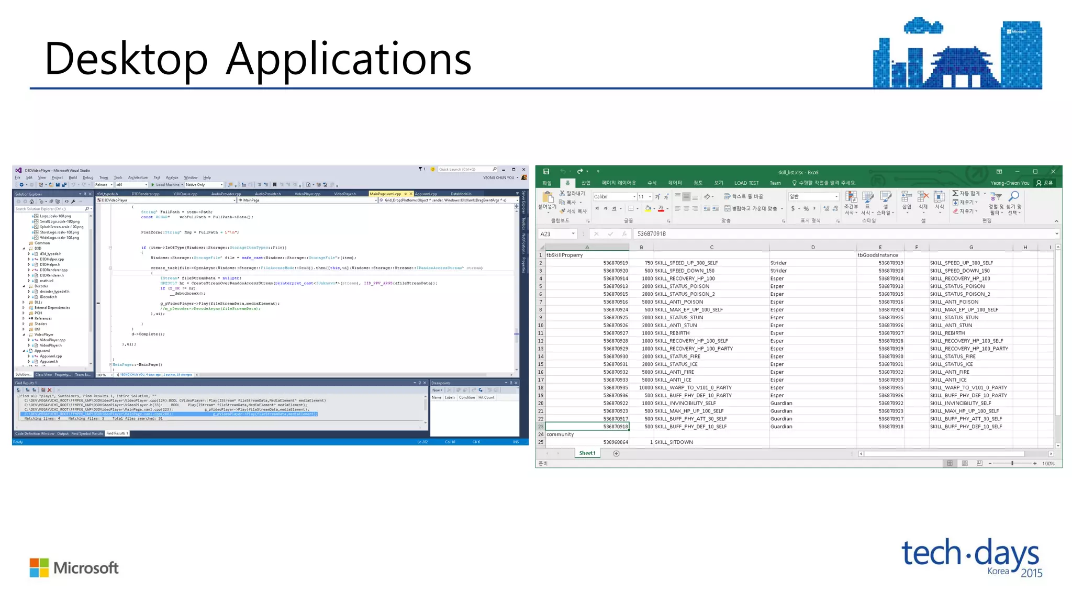Click the Paste (붙여넣기) icon in Excel
Viewport: 1072px width, 603px height.
[x=548, y=197]
